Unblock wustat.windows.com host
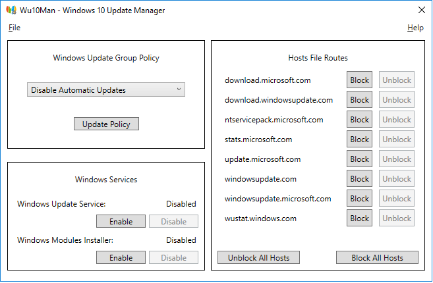 click(x=397, y=219)
